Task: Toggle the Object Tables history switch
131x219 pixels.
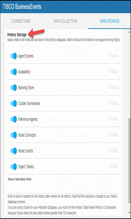Action: (x=13, y=167)
